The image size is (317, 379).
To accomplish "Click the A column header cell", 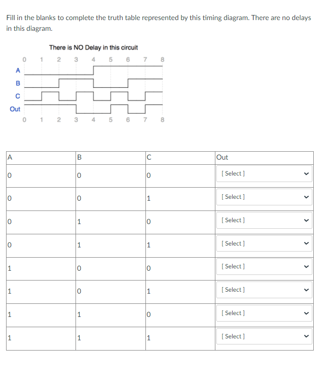I will point(9,157).
